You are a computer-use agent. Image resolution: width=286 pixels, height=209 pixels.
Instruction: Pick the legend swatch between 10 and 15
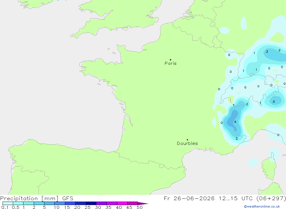click(60, 203)
